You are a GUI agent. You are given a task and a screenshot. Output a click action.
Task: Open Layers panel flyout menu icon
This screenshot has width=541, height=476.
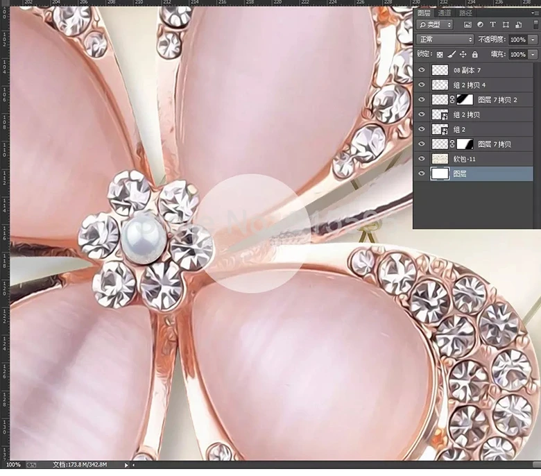pos(535,13)
